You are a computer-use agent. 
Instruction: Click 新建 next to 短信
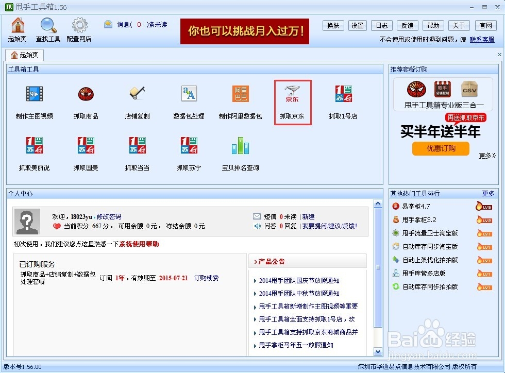pos(308,216)
